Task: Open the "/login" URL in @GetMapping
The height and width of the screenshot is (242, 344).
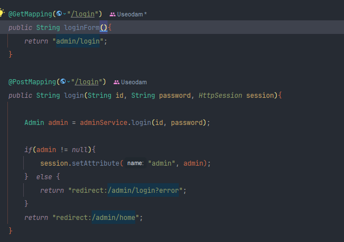Action: (x=83, y=14)
